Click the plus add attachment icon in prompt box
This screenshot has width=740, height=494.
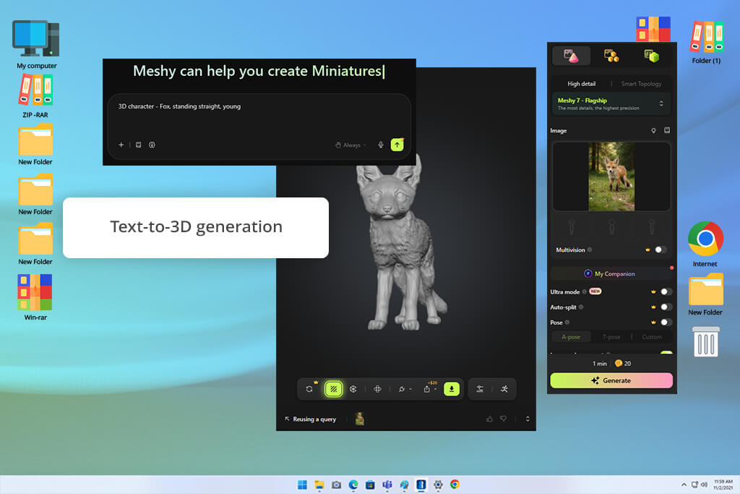coord(121,145)
